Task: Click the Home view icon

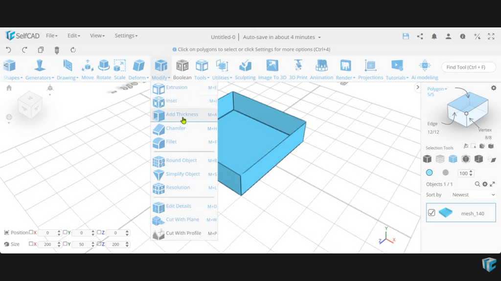Action: 9,88
